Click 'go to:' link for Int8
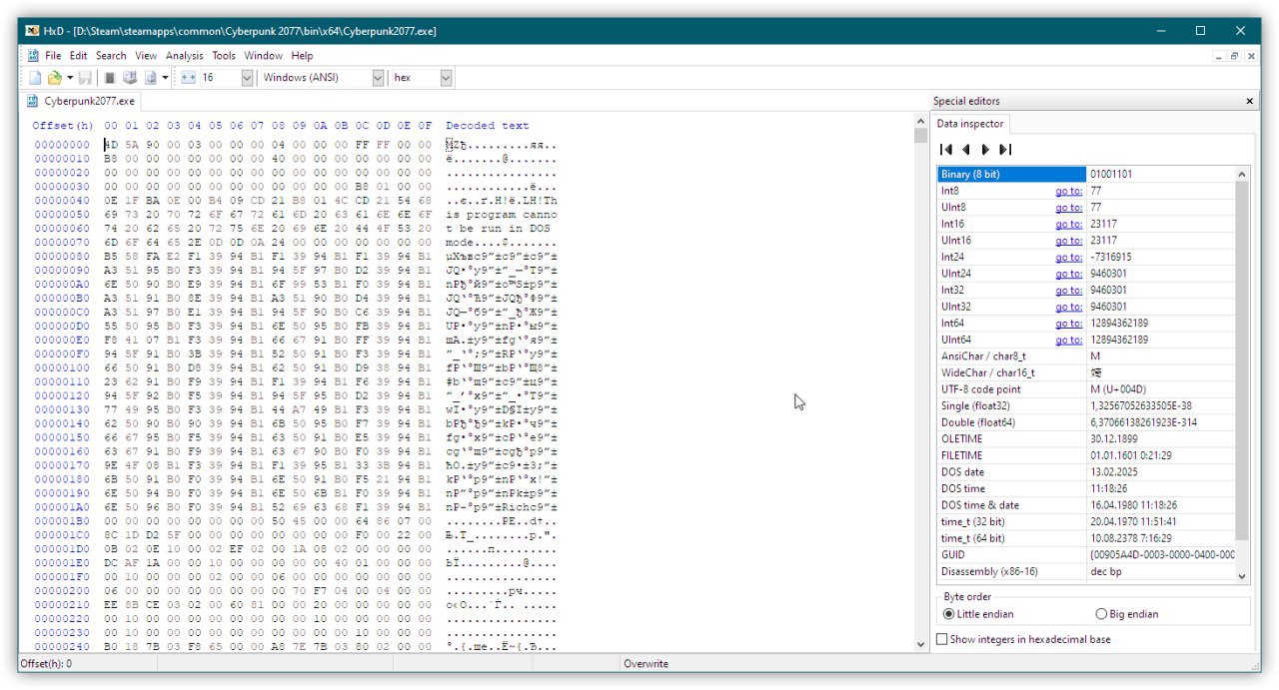The image size is (1279, 690). tap(1068, 191)
